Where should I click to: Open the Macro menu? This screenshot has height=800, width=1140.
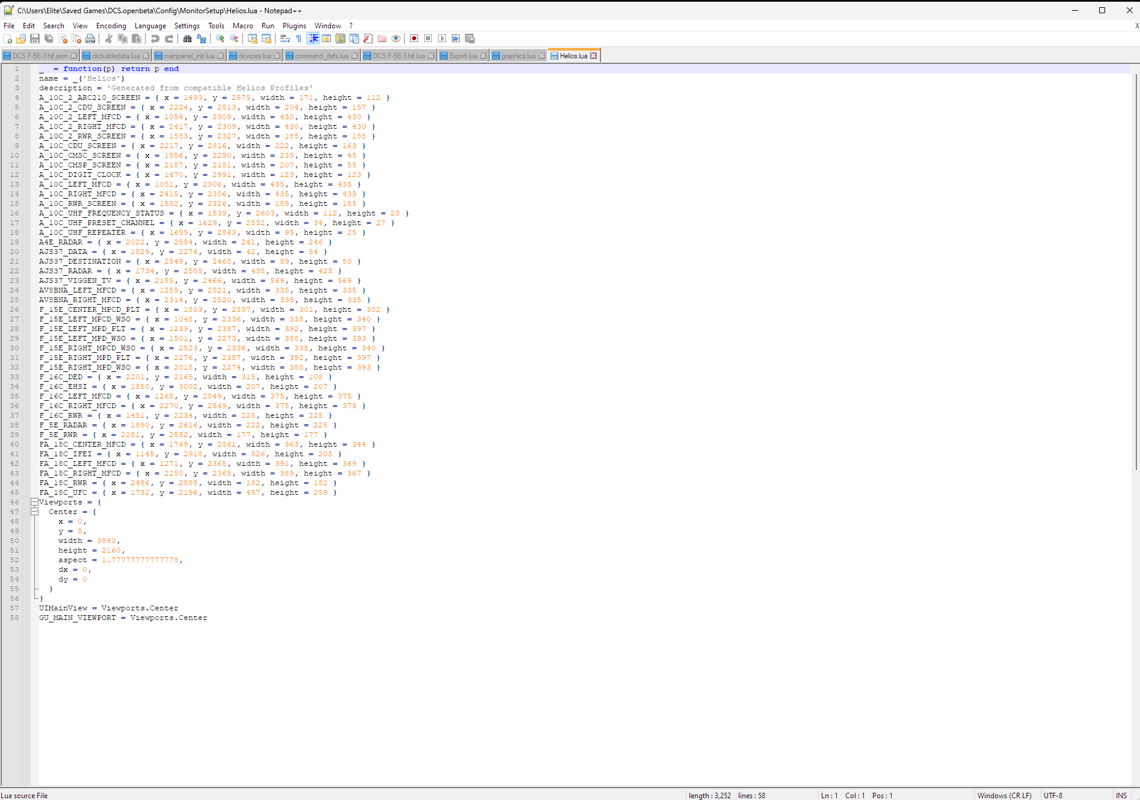(x=243, y=26)
